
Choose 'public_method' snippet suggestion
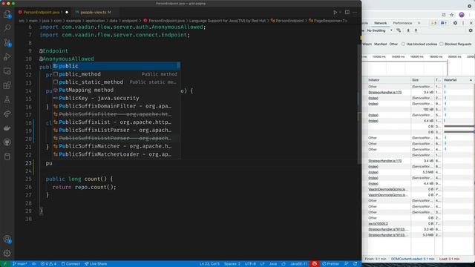116,74
